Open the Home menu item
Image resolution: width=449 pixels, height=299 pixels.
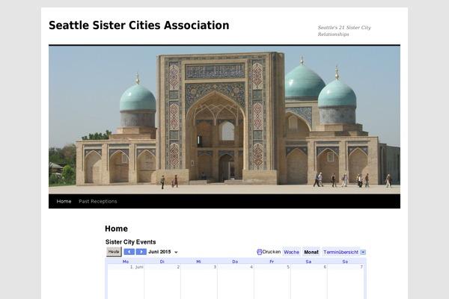[64, 201]
